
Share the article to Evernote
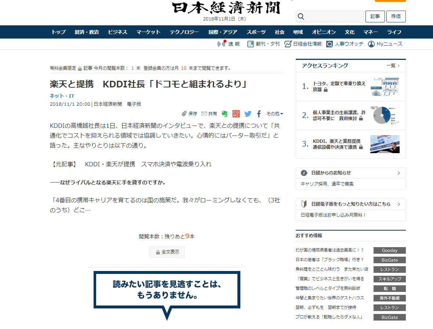224,113
